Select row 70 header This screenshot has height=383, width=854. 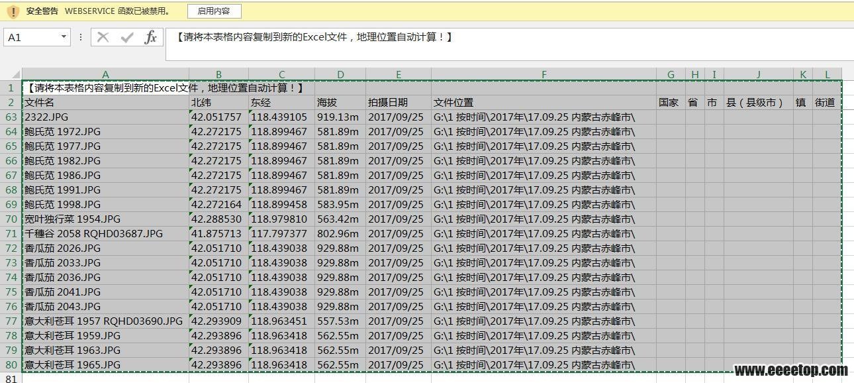(x=11, y=219)
